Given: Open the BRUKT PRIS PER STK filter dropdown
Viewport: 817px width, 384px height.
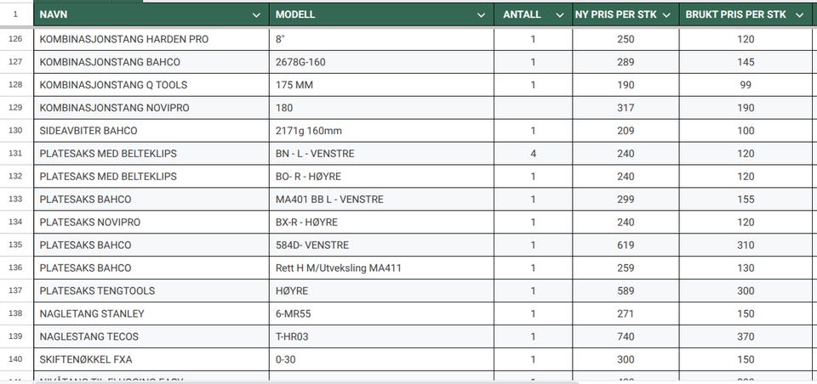Looking at the screenshot, I should (x=799, y=14).
